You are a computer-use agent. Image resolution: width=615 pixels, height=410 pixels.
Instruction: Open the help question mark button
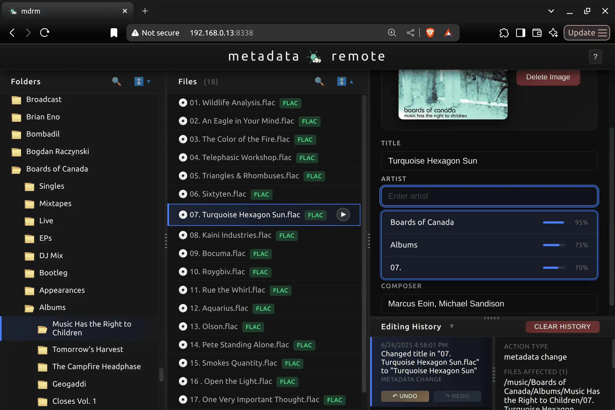pos(595,57)
